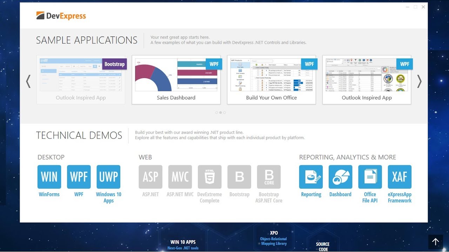Open the WinForms demo tile icon
449x252 pixels.
click(x=49, y=177)
